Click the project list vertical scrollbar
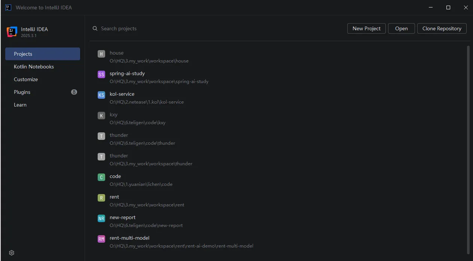Screen dimensions: 473x261 [468, 150]
